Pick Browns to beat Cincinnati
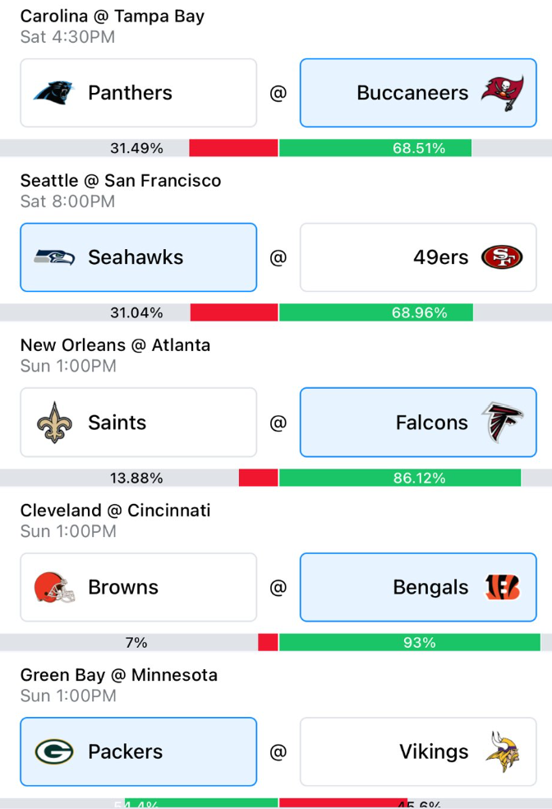Screen dimensions: 552x809 click(x=139, y=587)
